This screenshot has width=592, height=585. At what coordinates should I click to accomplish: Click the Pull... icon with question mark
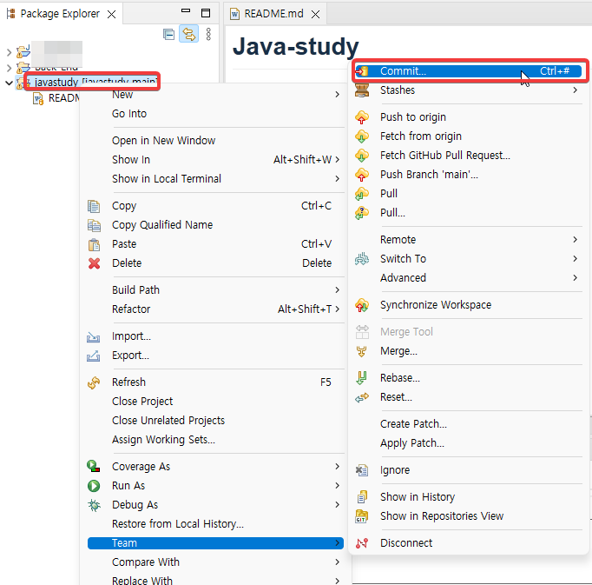click(x=362, y=213)
